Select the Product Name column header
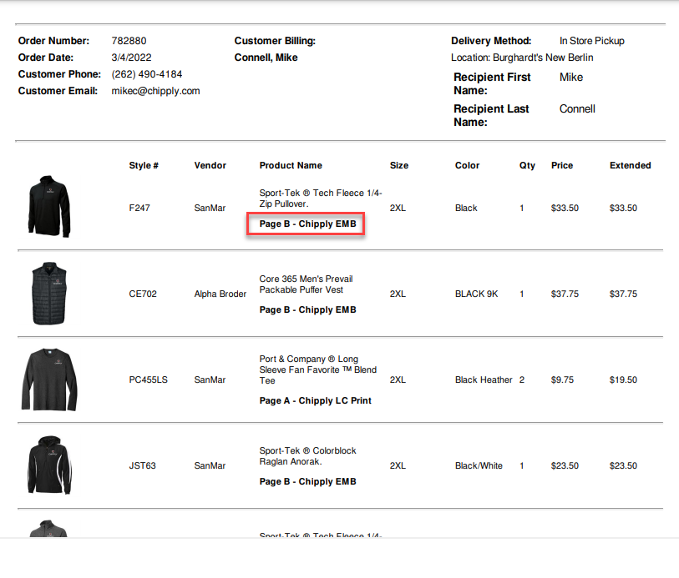Viewport: 679px width, 578px height. (x=291, y=165)
